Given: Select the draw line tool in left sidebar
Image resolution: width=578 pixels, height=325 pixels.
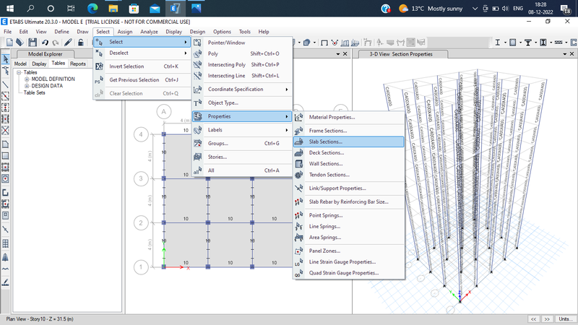Looking at the screenshot, I should tap(6, 84).
